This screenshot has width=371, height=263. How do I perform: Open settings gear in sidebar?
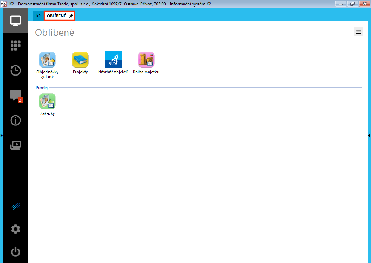(x=15, y=229)
